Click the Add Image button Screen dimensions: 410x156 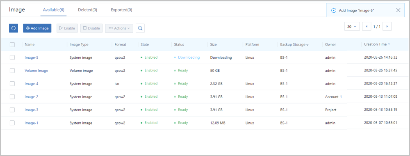pyautogui.click(x=37, y=28)
